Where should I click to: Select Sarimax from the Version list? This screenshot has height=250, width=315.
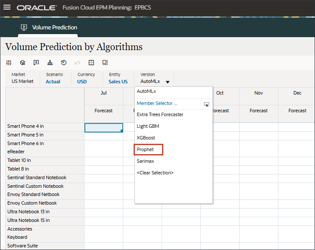pyautogui.click(x=146, y=161)
